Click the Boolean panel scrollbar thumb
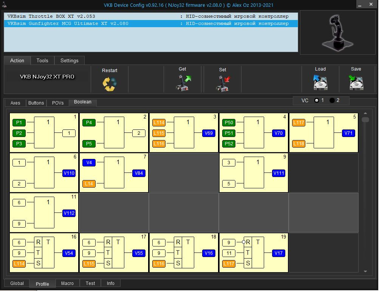Viewport: 379px width, 291px height. point(365,120)
